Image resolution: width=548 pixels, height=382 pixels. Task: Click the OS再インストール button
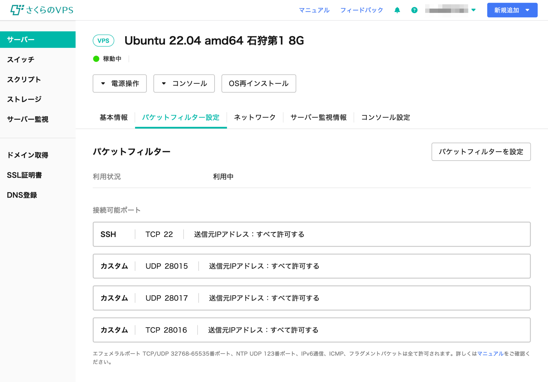(x=258, y=83)
